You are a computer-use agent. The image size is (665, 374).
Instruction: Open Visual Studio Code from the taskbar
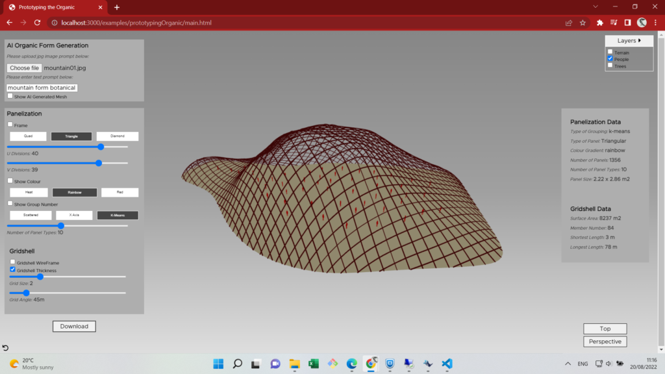coord(447,364)
